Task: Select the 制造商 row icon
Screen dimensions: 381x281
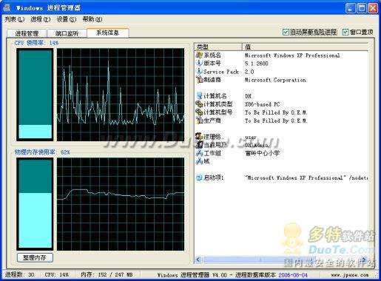Action: click(x=199, y=79)
